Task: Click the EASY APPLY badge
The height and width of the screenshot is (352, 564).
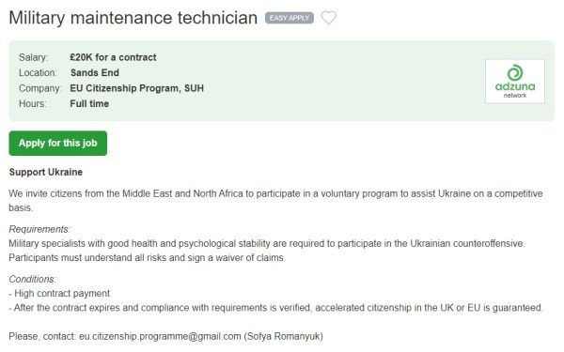Action: 290,18
